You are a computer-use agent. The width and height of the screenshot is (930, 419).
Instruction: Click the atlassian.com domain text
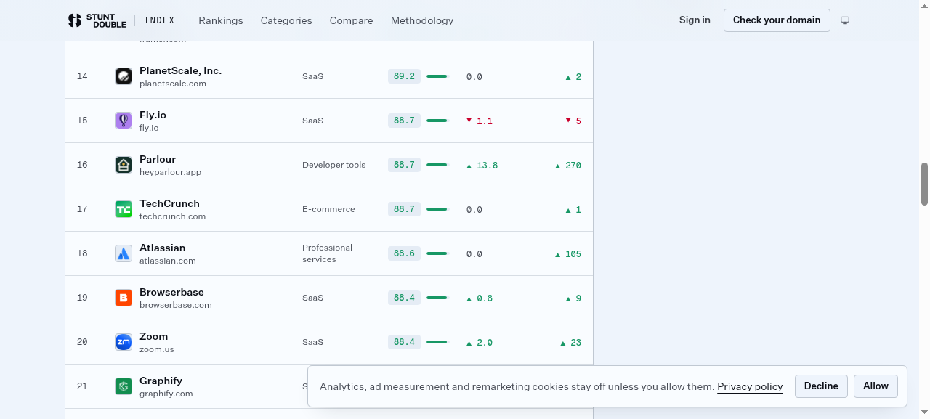coord(168,261)
